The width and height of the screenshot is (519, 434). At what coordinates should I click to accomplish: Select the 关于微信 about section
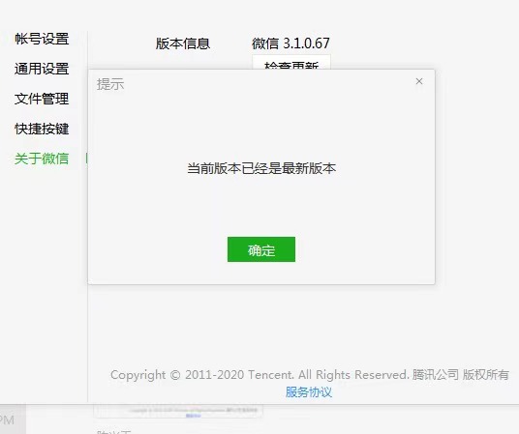click(42, 159)
